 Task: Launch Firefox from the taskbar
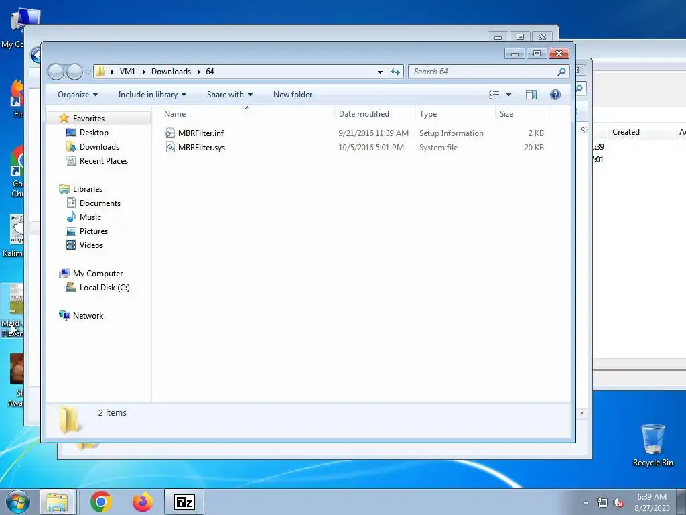coord(143,502)
